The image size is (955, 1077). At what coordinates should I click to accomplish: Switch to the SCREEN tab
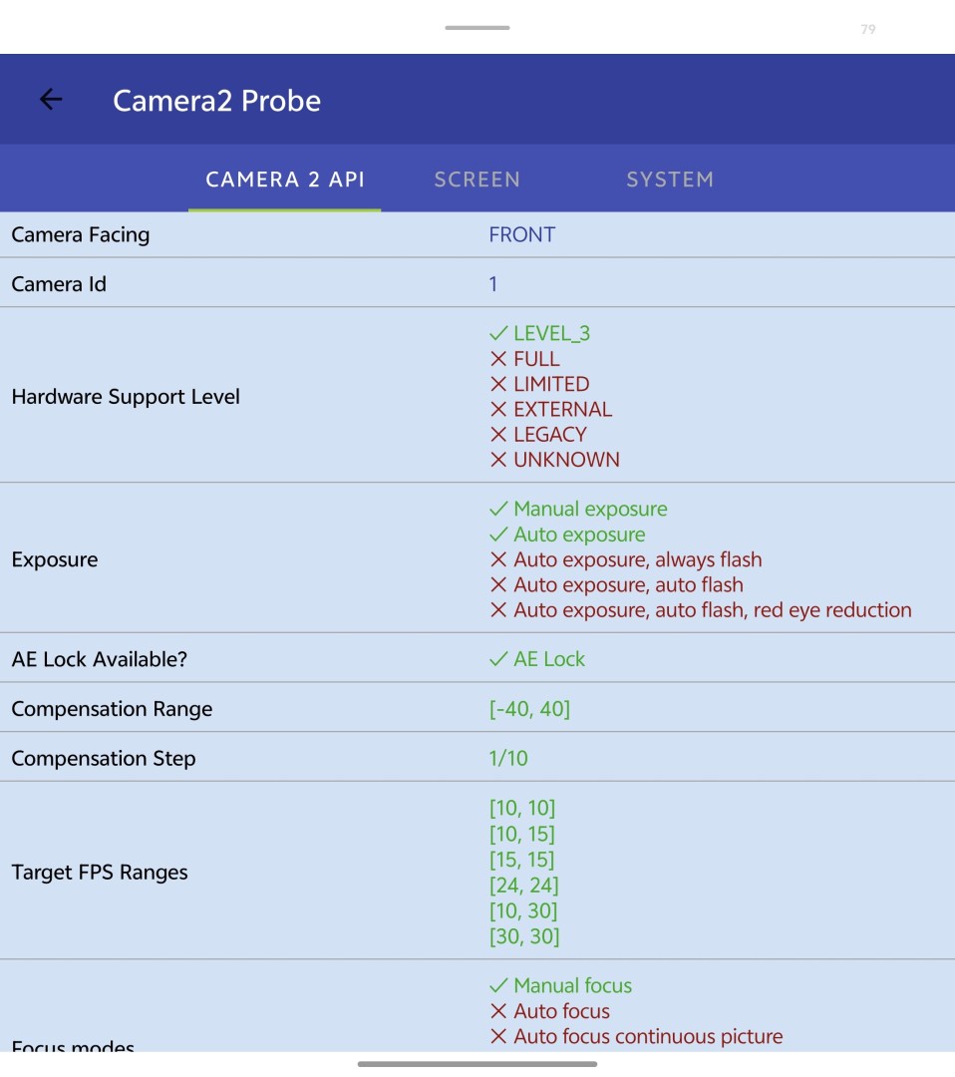click(477, 179)
